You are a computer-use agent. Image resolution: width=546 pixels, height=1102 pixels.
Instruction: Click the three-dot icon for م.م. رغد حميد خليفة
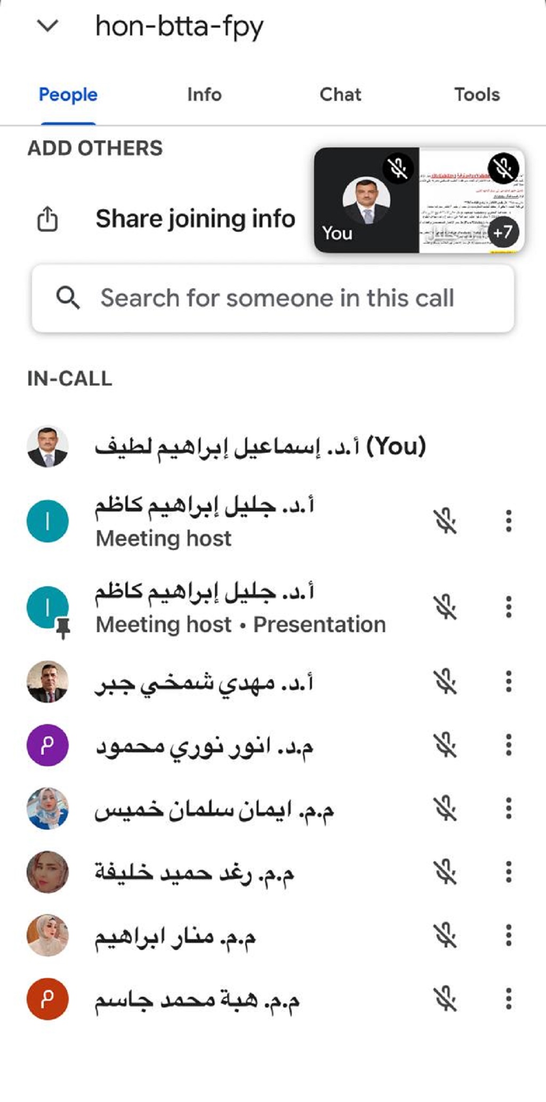pos(509,872)
